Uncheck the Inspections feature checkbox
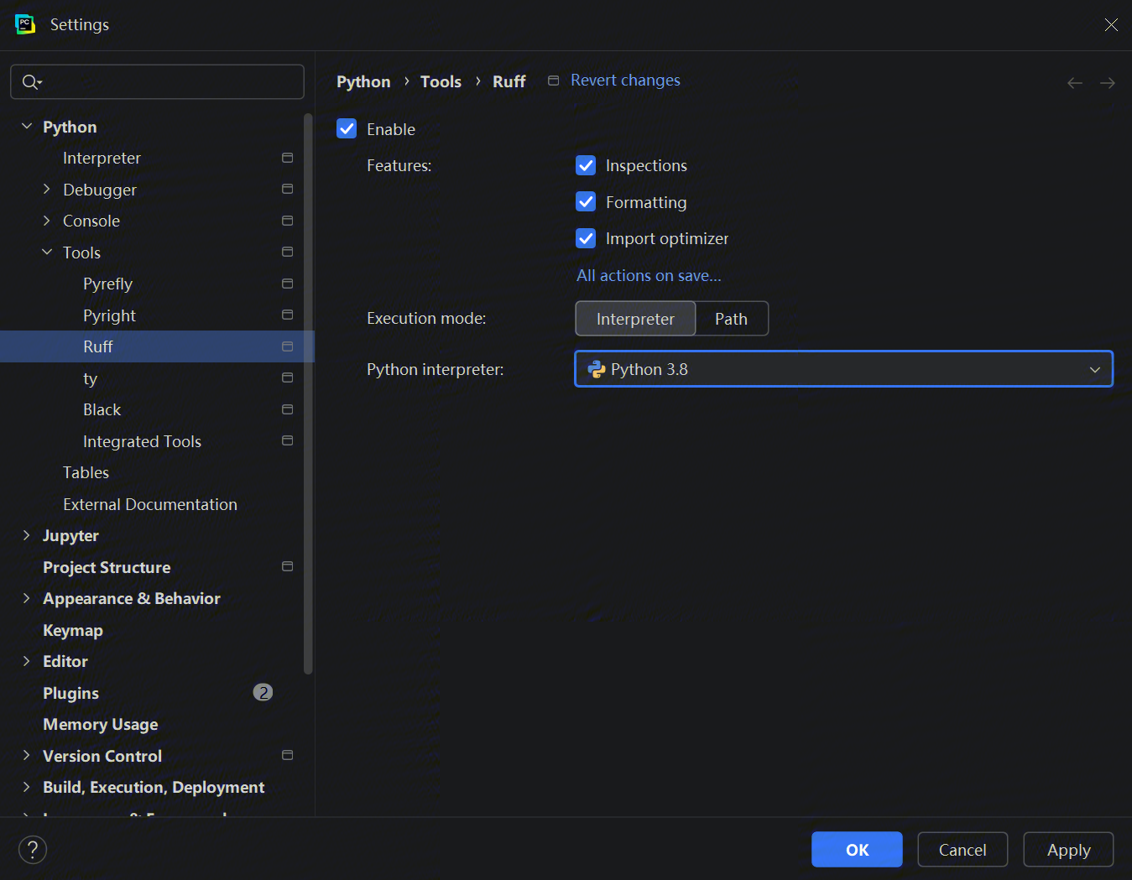 (586, 165)
